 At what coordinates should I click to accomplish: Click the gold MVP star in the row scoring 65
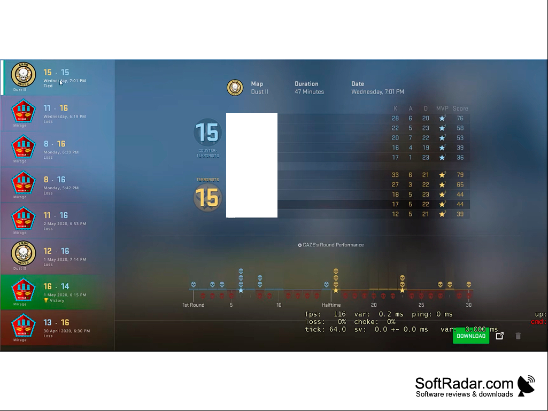click(x=442, y=184)
